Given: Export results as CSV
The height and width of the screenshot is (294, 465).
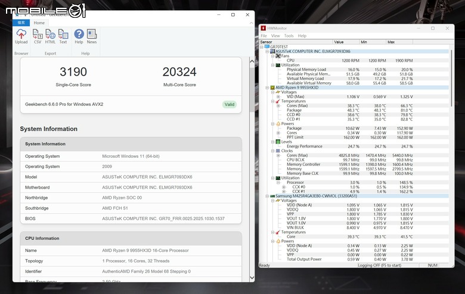Looking at the screenshot, I should click(38, 36).
